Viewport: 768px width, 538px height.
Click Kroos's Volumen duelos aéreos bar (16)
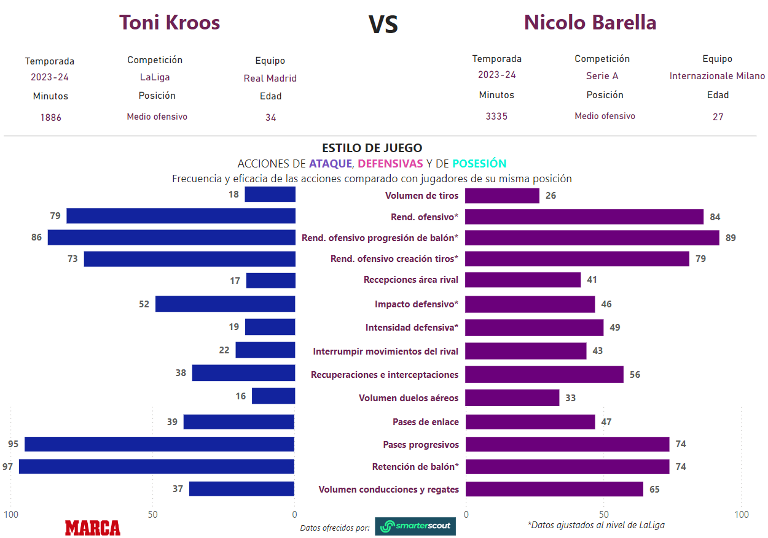pos(273,396)
